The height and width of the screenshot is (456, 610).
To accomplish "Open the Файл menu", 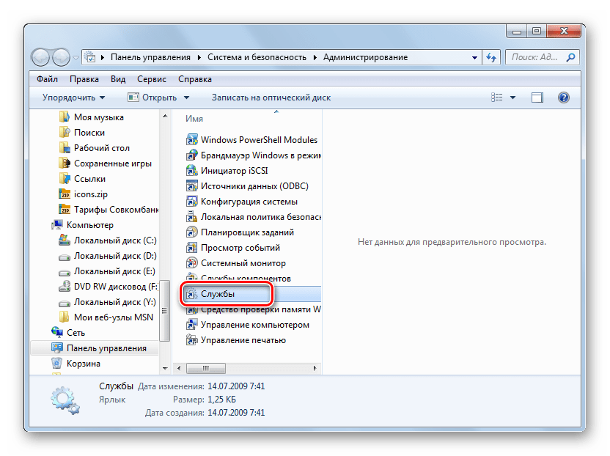I will 47,79.
